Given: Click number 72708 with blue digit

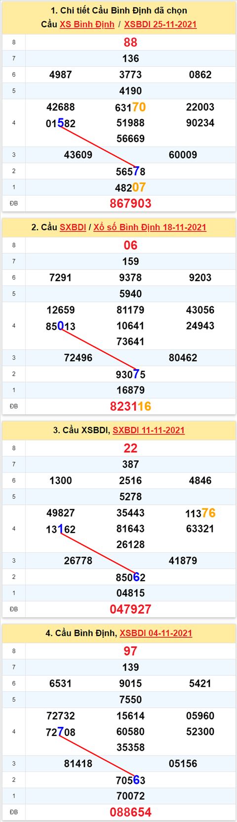Looking at the screenshot, I should pyautogui.click(x=61, y=732).
